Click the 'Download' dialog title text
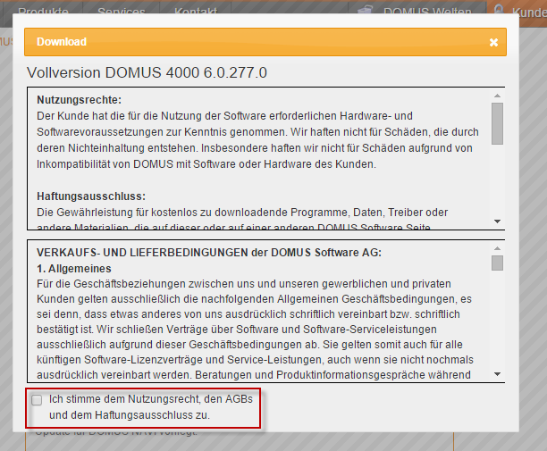Screen dimensions: 547x451 tap(62, 42)
